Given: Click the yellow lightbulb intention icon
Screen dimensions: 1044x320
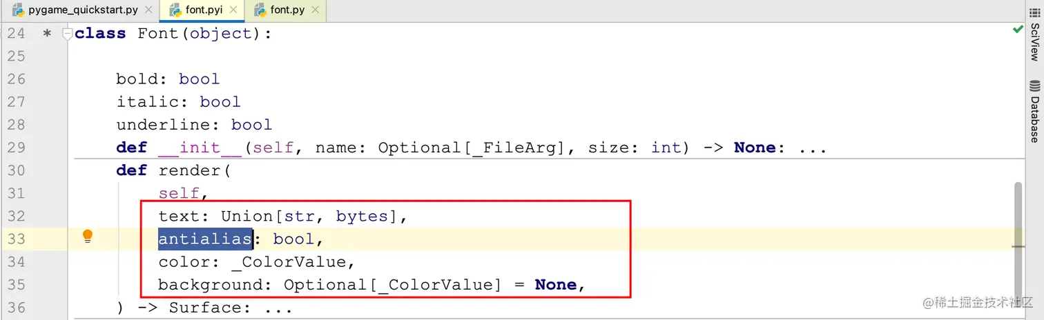Looking at the screenshot, I should pyautogui.click(x=88, y=237).
